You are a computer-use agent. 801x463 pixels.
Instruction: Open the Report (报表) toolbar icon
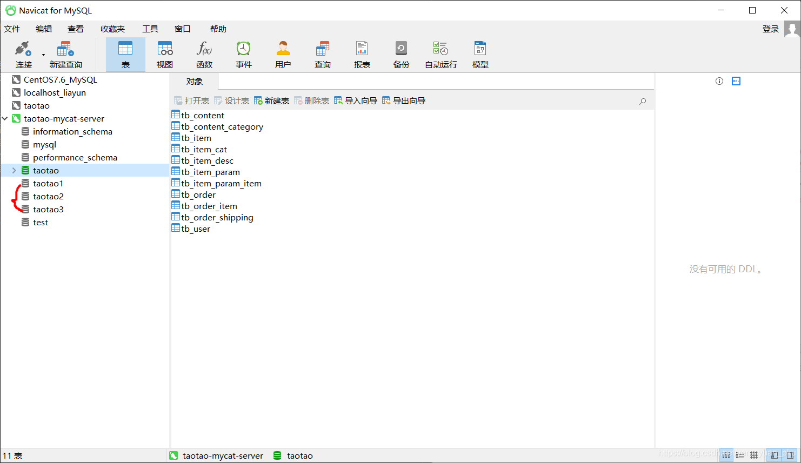click(362, 49)
